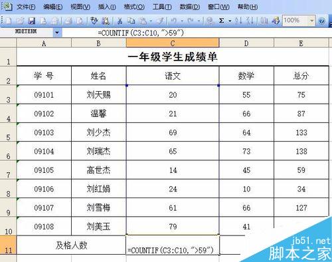Save the workbook with floppy icon
The image size is (332, 262).
(x=32, y=21)
